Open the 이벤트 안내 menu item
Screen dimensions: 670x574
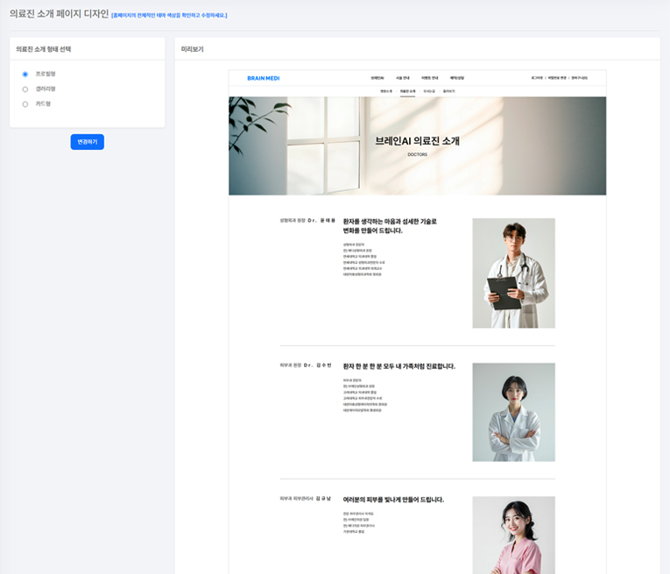click(x=430, y=78)
